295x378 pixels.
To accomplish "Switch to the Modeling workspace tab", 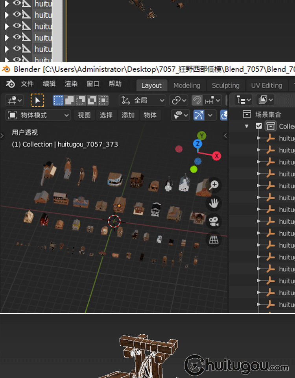I will point(187,85).
